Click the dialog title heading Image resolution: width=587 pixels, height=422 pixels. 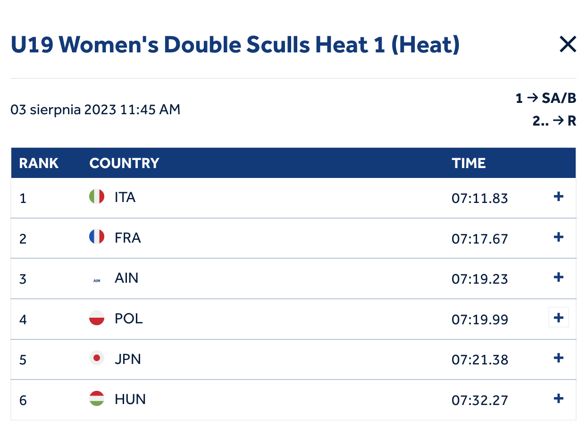(x=235, y=45)
